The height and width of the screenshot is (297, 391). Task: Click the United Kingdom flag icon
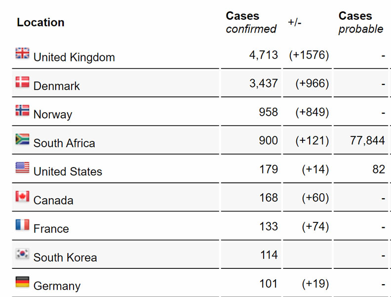[x=22, y=53]
